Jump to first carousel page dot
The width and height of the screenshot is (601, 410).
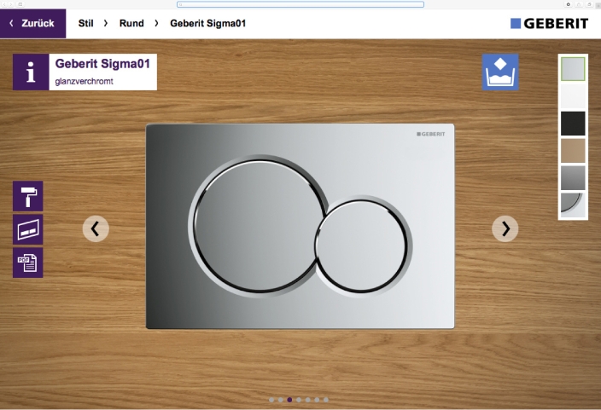(x=271, y=400)
